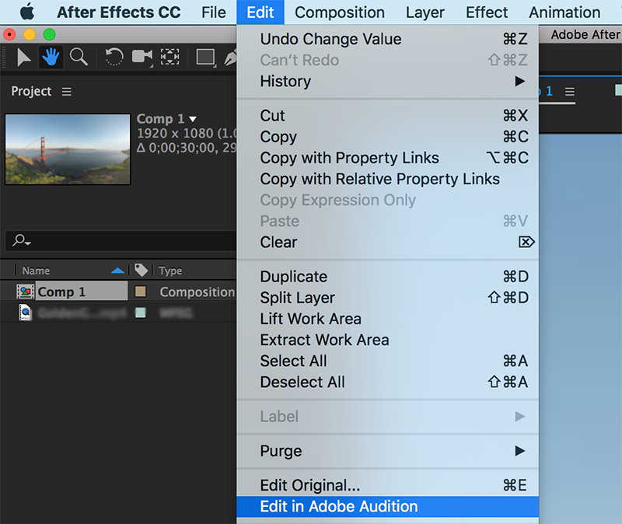
Task: Select the Unified Camera tool
Action: tap(142, 57)
